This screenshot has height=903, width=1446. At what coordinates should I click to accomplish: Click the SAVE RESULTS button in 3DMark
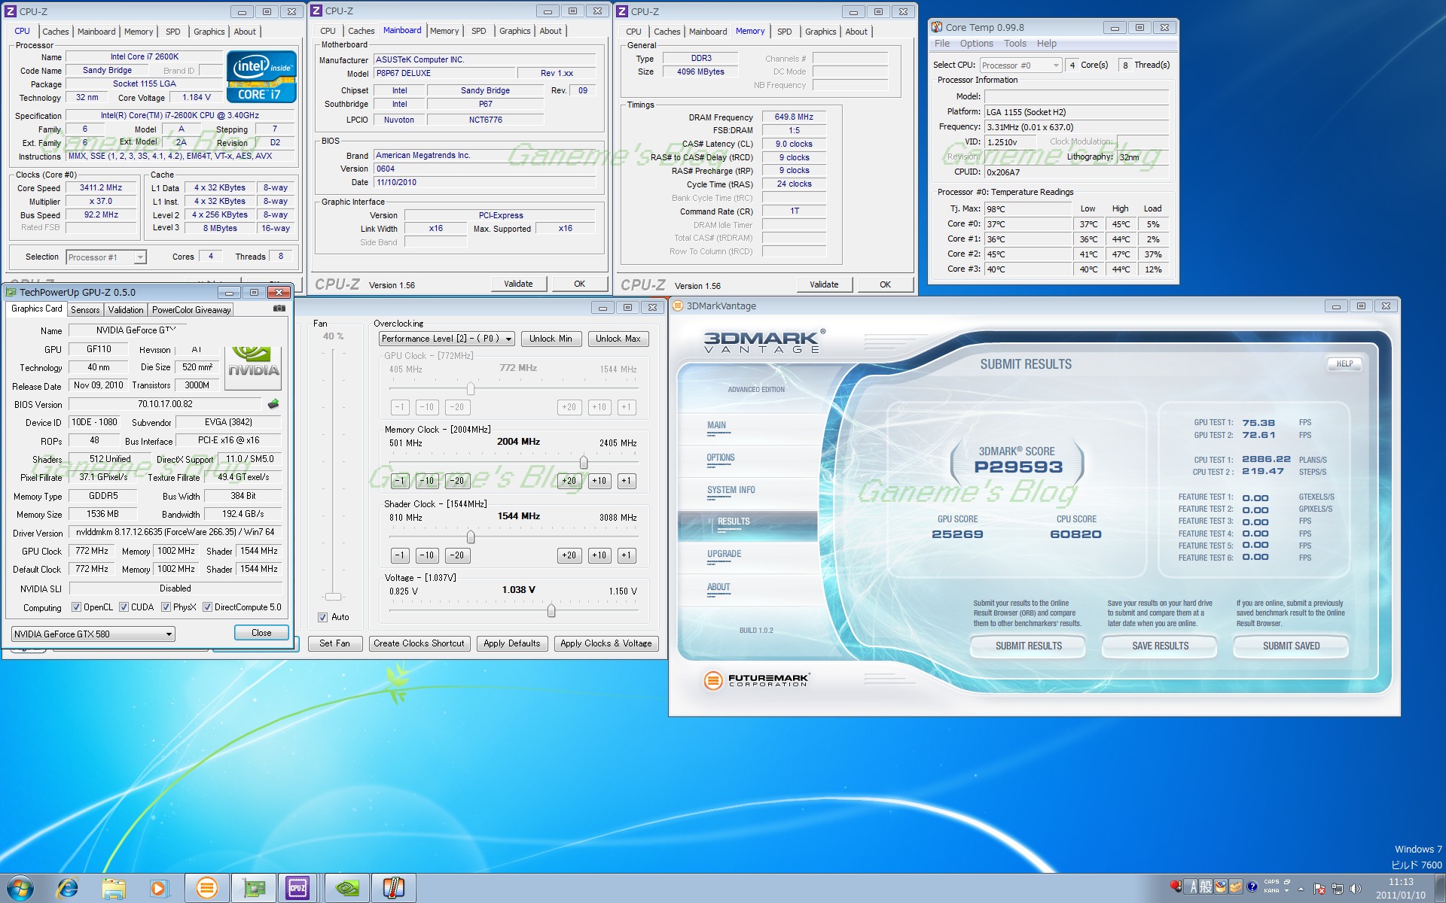[1160, 646]
